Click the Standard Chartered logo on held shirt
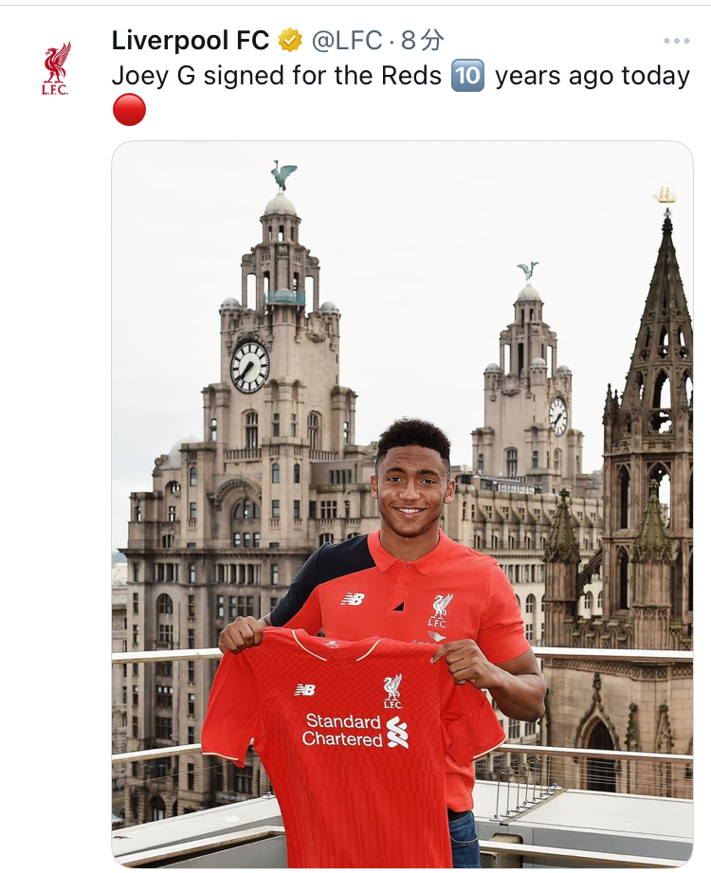Screen dimensions: 711x873 click(355, 731)
